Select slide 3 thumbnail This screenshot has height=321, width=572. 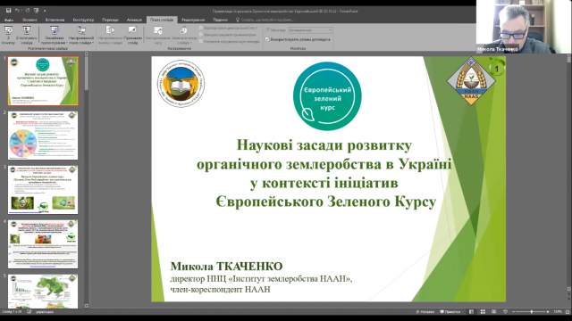43,190
